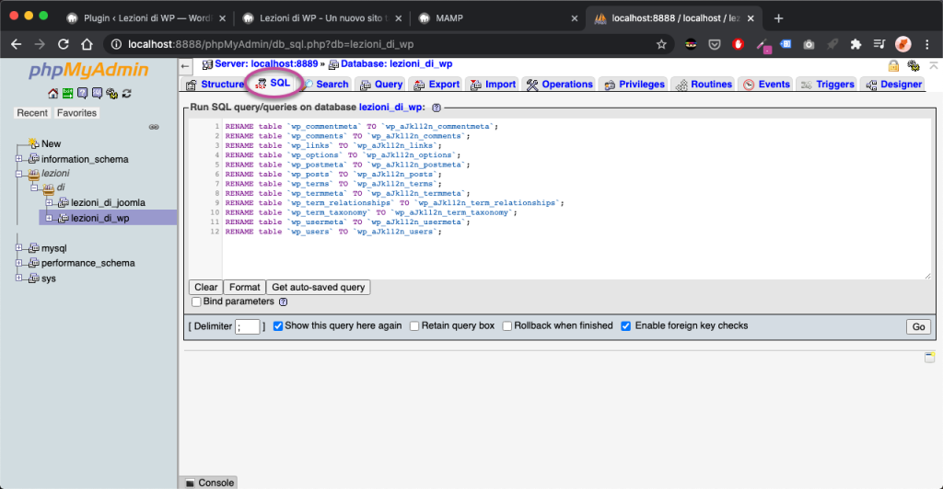Open the Privileges tab

[x=634, y=85]
